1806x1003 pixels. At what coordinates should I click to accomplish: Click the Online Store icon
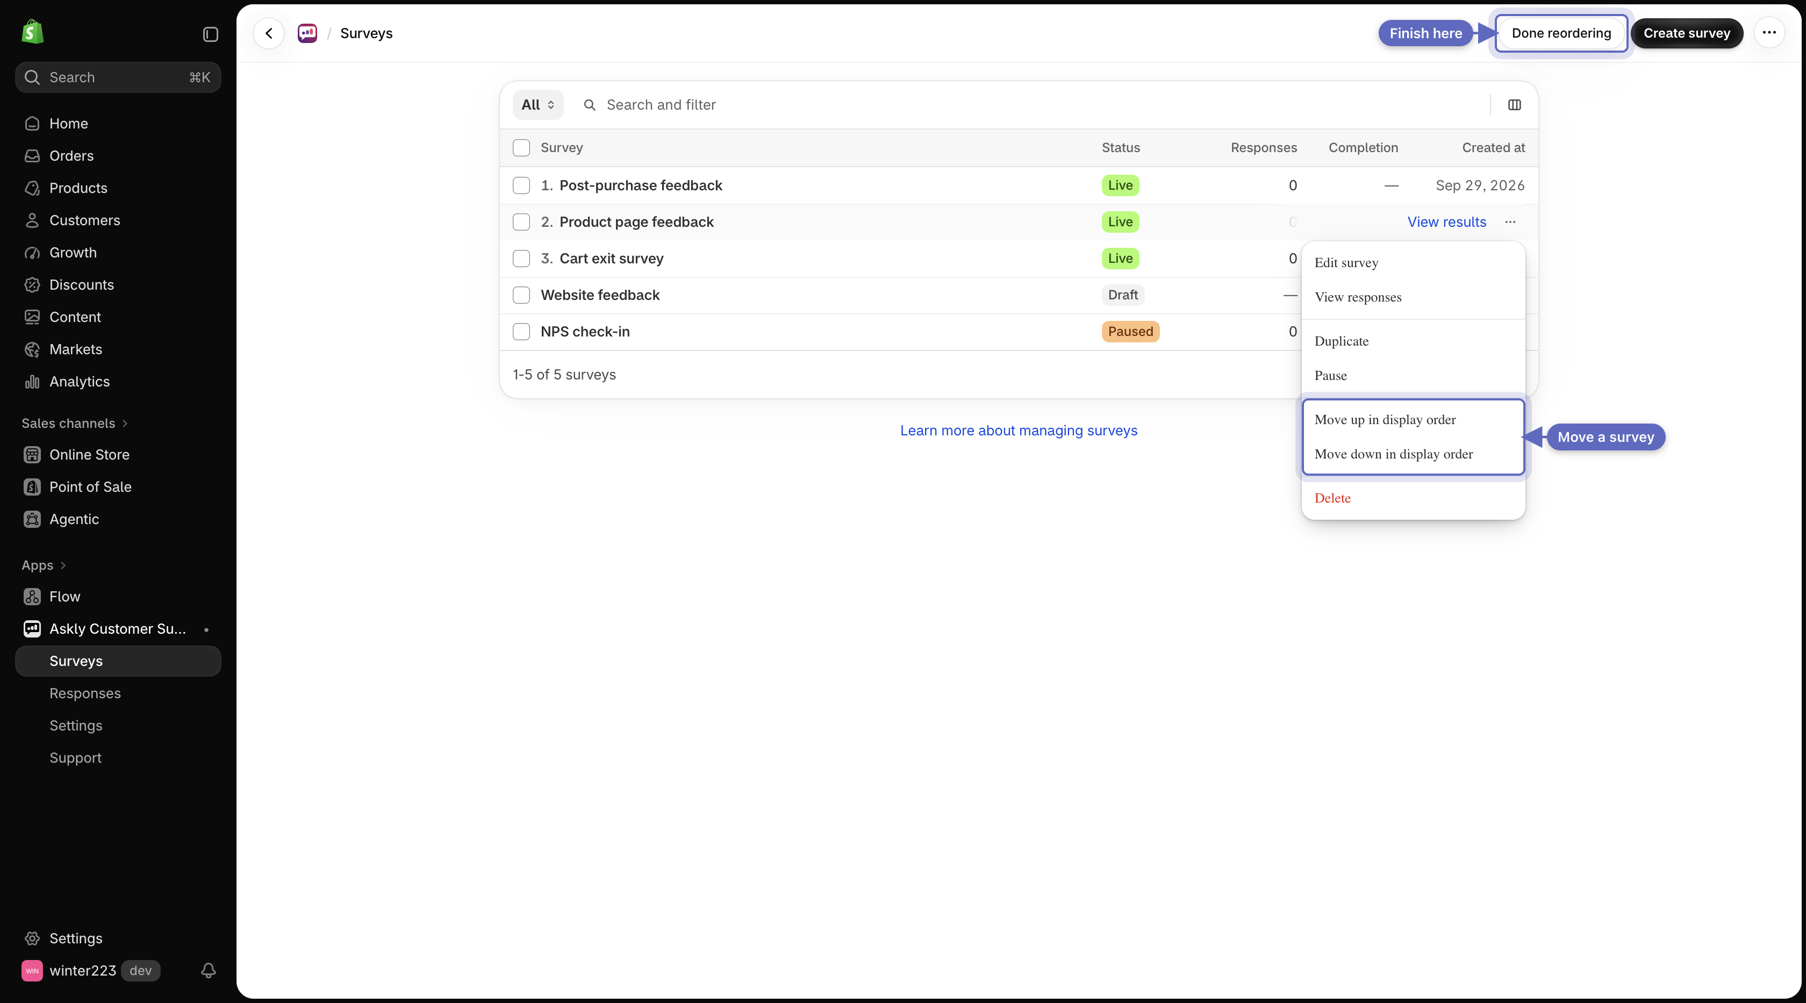[x=32, y=454]
